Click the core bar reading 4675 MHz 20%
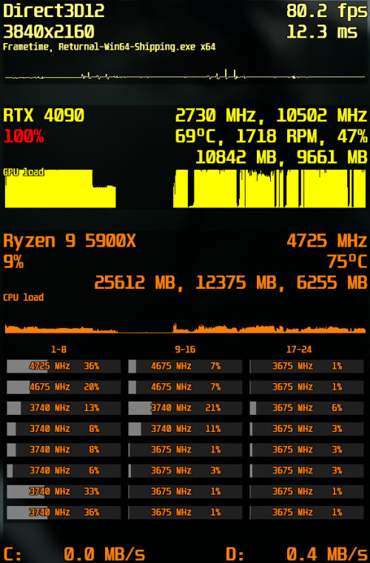This screenshot has width=370, height=563. [x=64, y=387]
